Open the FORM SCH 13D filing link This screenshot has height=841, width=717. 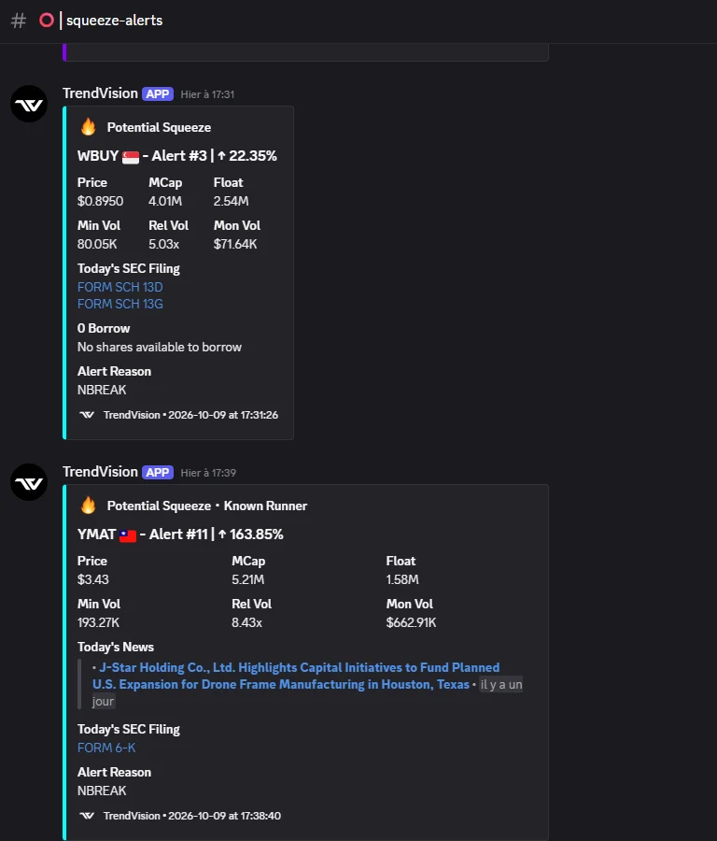pyautogui.click(x=120, y=287)
